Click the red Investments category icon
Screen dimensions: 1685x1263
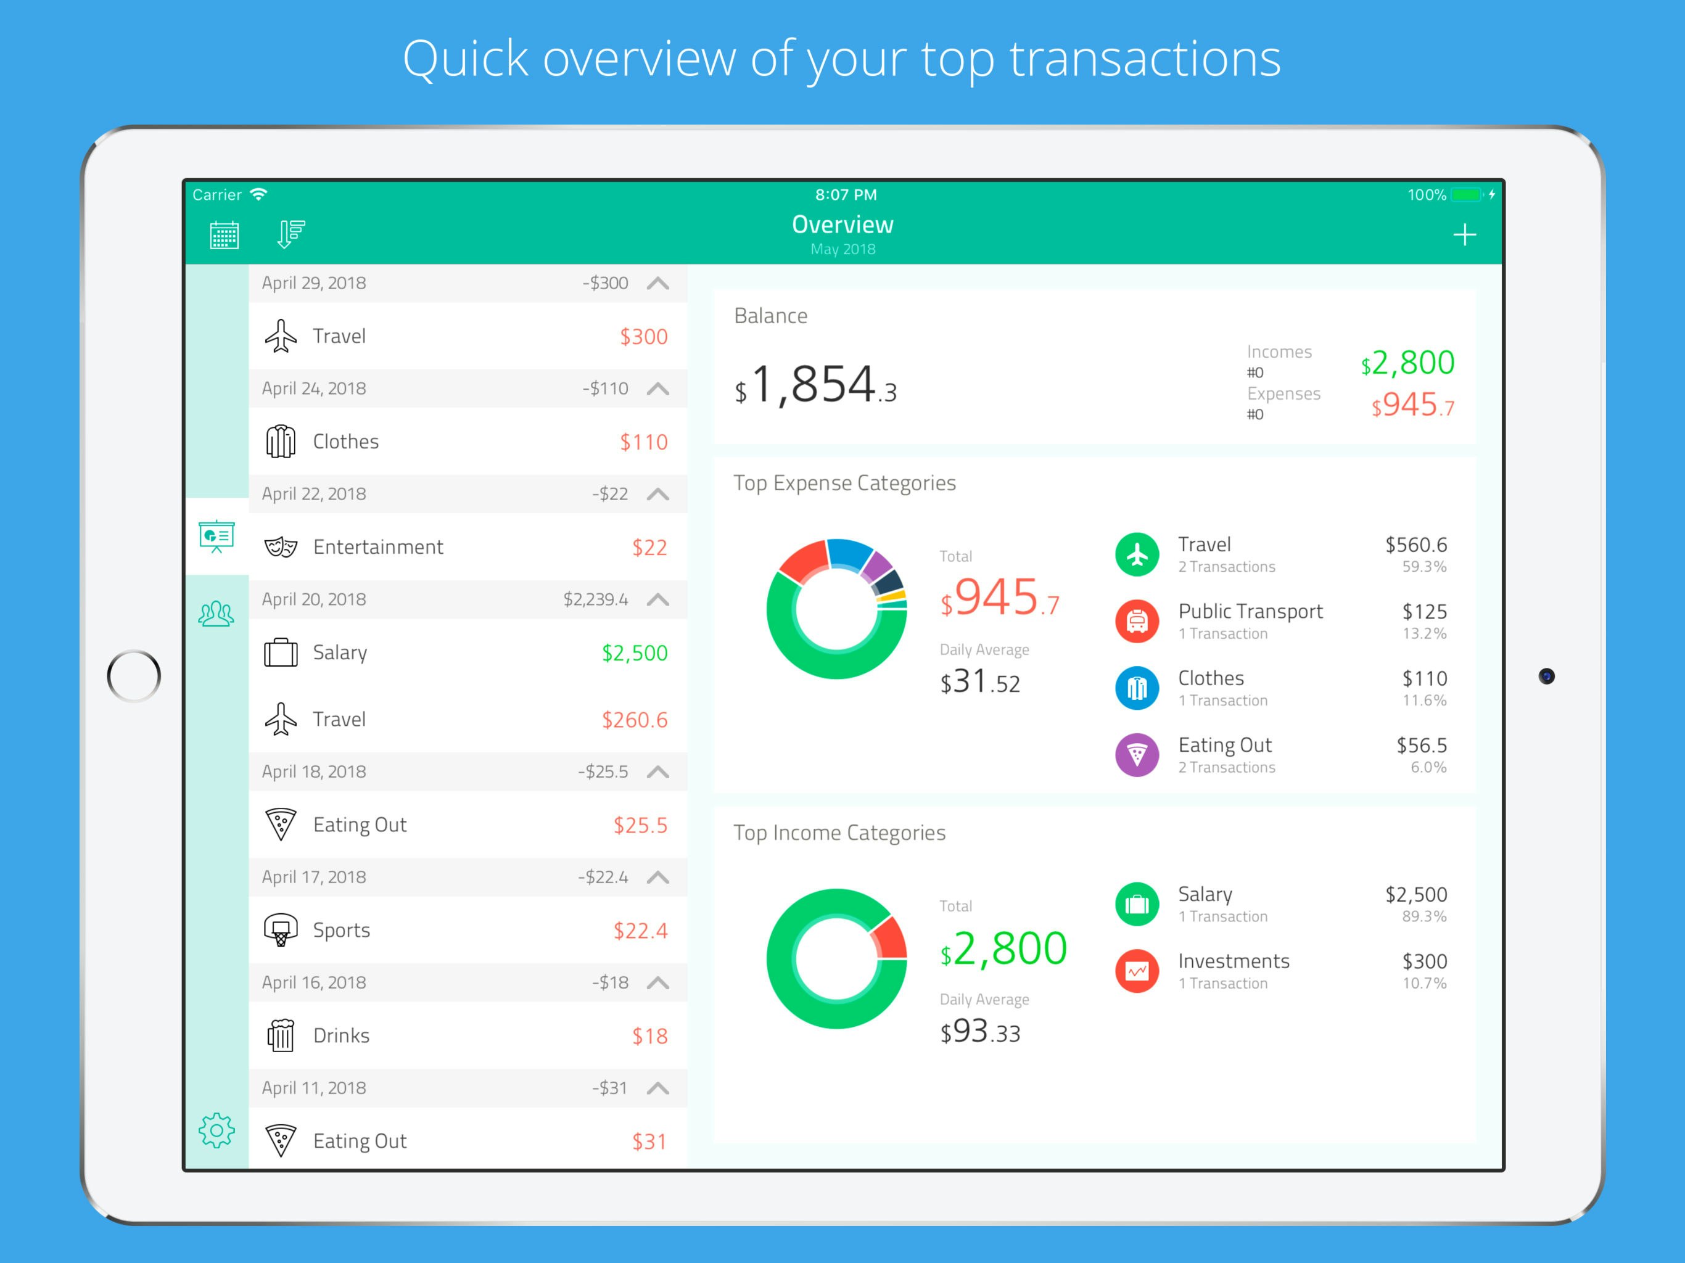pos(1137,971)
